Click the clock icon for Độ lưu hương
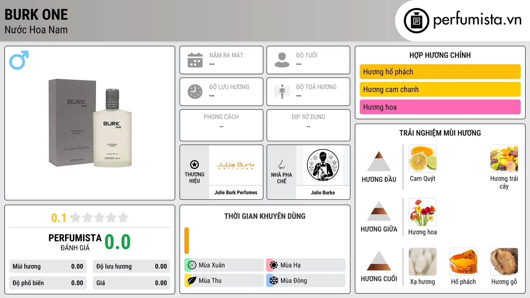530x298 pixels. (x=195, y=92)
